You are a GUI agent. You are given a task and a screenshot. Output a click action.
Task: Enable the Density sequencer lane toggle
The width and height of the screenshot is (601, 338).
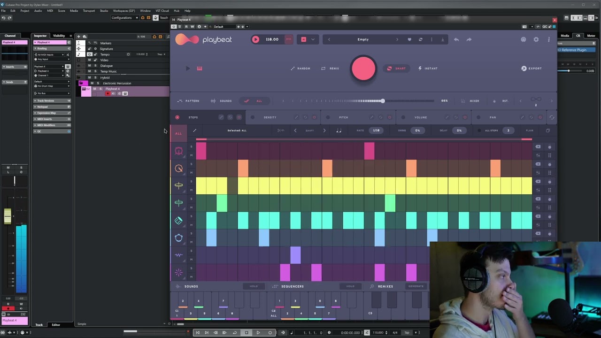[x=253, y=117]
